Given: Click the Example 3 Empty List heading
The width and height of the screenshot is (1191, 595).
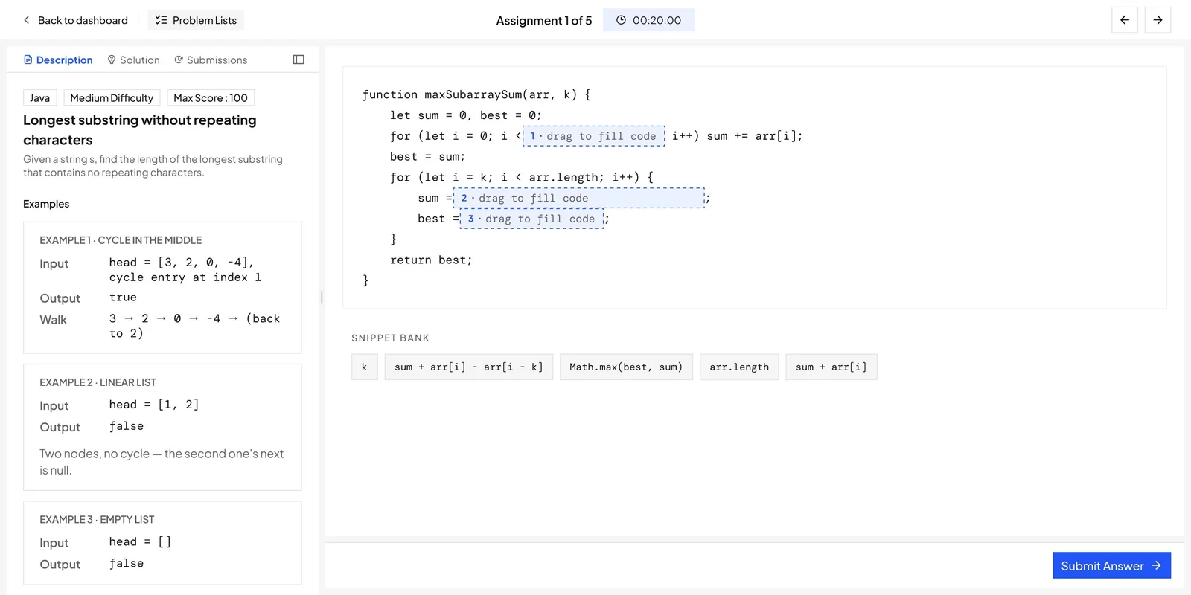Looking at the screenshot, I should [97, 520].
